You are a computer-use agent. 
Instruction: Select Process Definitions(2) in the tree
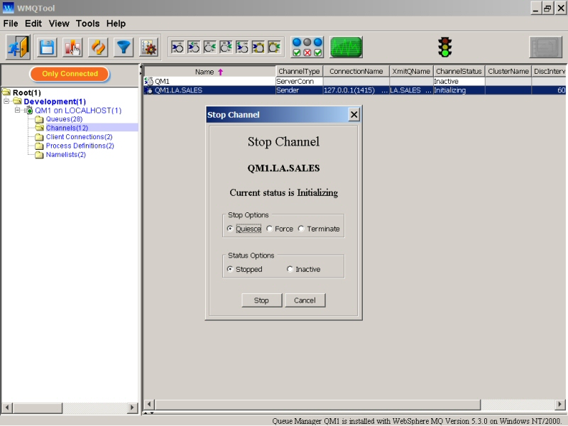pos(80,146)
